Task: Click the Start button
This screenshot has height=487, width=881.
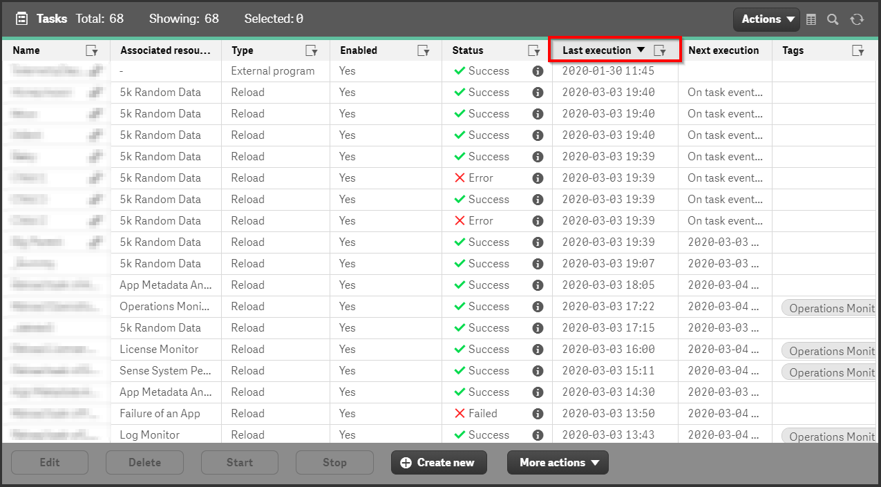Action: pos(240,463)
